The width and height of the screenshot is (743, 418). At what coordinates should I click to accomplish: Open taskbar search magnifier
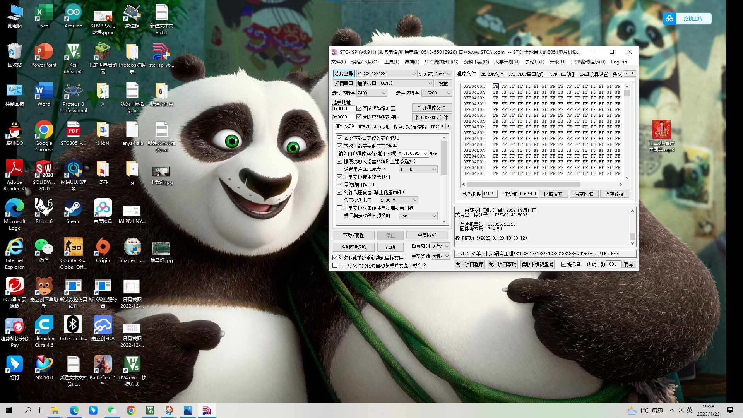(x=28, y=410)
